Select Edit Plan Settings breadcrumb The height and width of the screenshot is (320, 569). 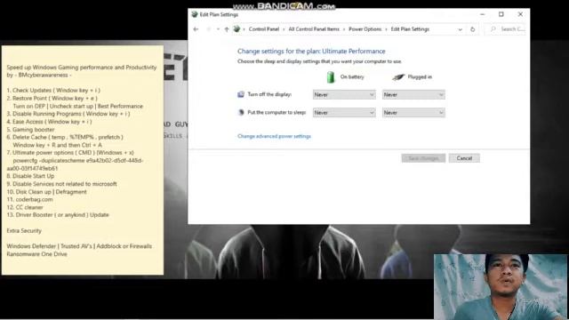[410, 29]
